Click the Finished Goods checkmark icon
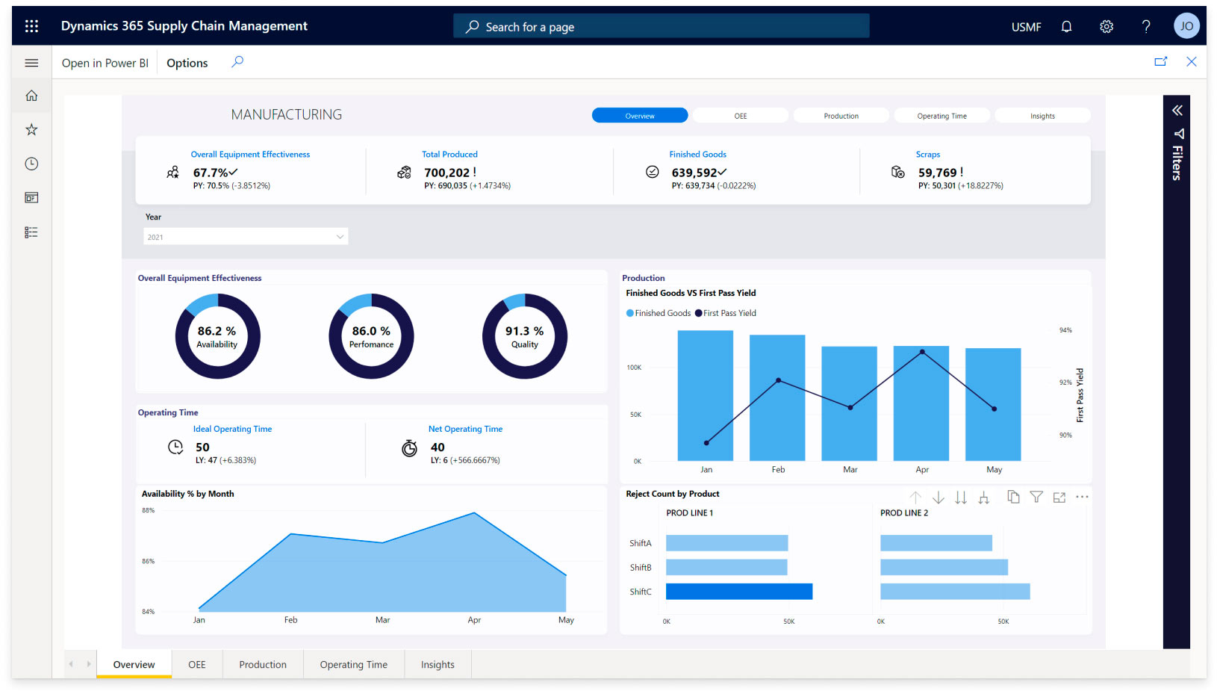This screenshot has width=1217, height=694. click(x=652, y=172)
